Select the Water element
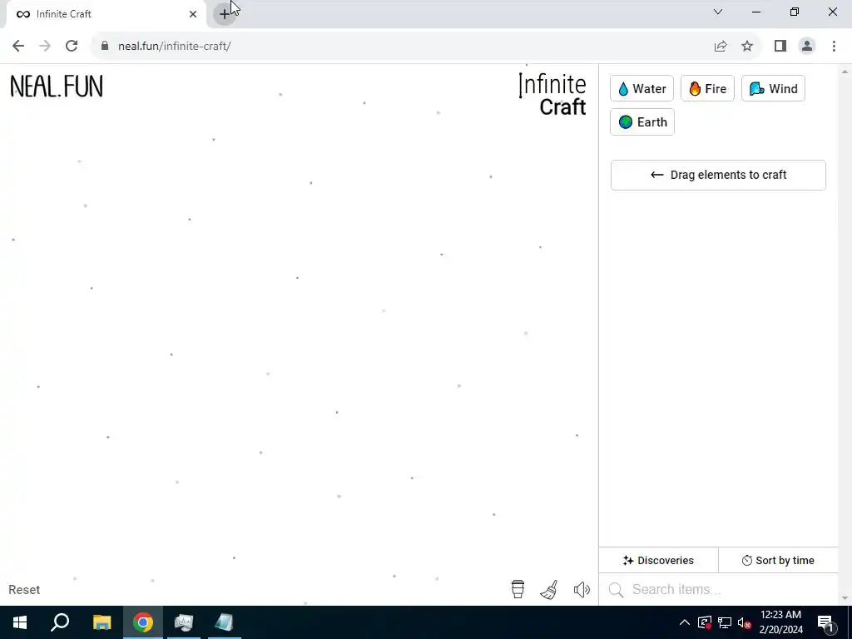 [x=641, y=88]
